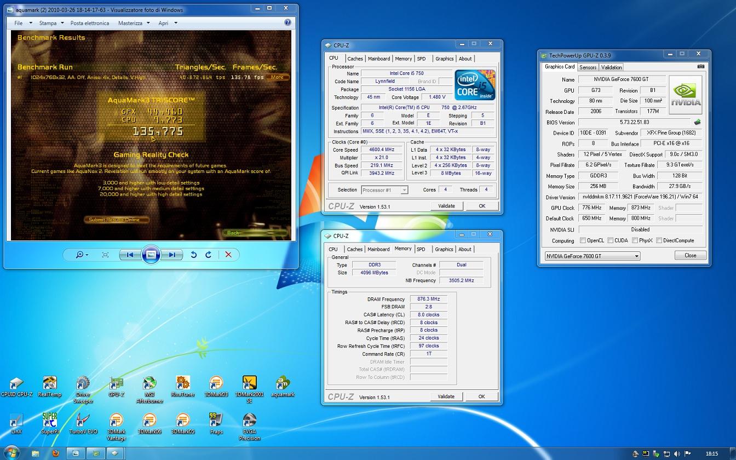The height and width of the screenshot is (460, 736).
Task: Select the 3DMark Vantage desktop shortcut
Action: (116, 427)
